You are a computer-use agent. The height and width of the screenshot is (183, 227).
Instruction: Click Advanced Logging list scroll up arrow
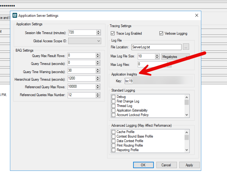[x=186, y=132]
